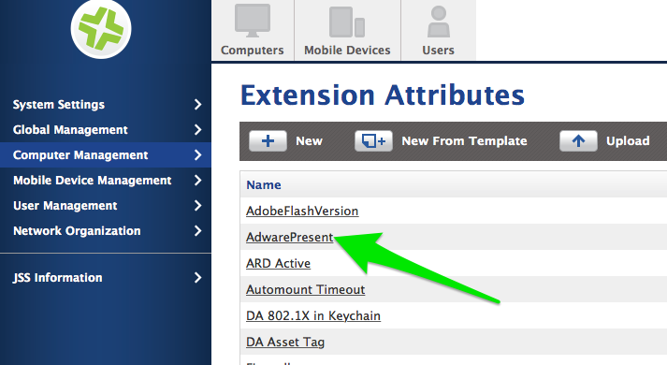Open the ARD Active attribute link
Image resolution: width=667 pixels, height=365 pixels.
tap(278, 263)
